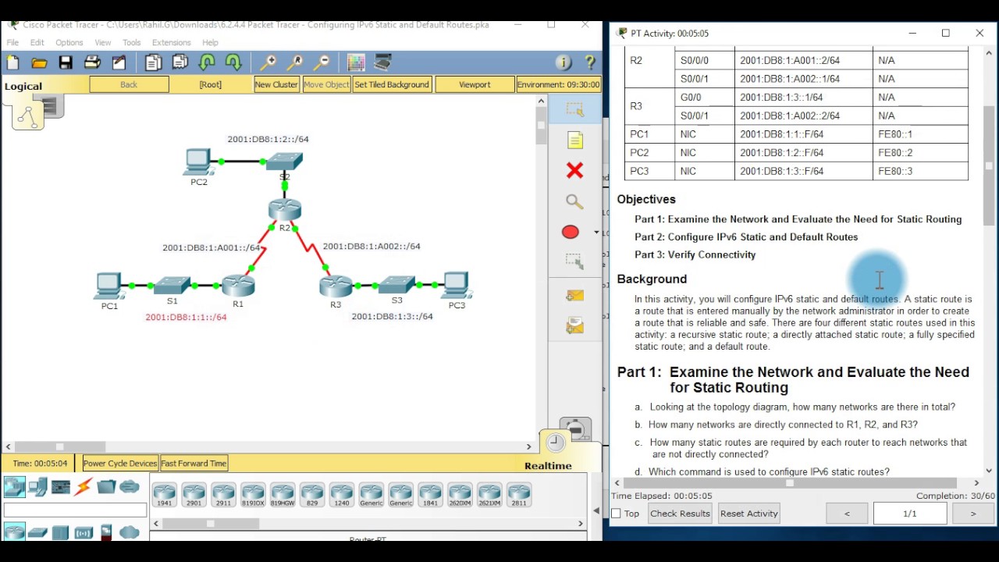Click Power Cycle Devices button
This screenshot has height=562, width=999.
point(120,464)
